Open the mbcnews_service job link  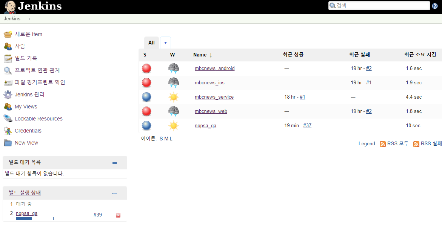(214, 97)
